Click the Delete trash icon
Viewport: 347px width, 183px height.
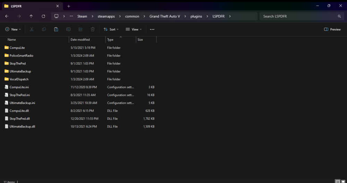click(93, 30)
